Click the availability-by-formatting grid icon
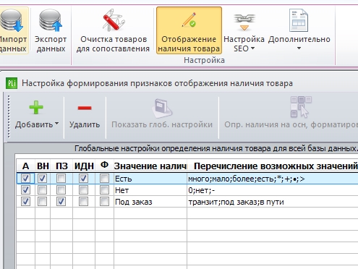Viewport: 358px width, 269px height. pos(301,107)
